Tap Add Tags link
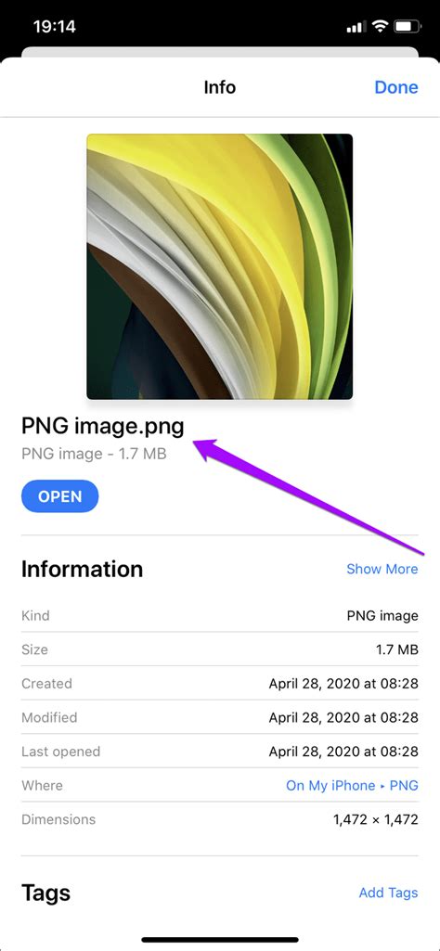 (388, 893)
